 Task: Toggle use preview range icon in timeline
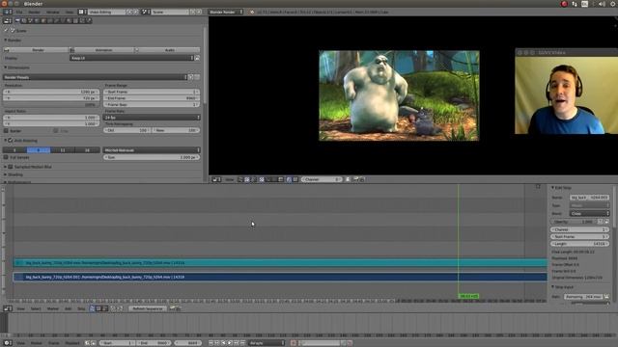pyautogui.click(x=87, y=343)
